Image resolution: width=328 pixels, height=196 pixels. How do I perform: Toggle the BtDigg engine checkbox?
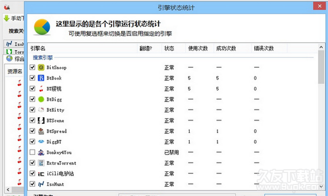32,99
